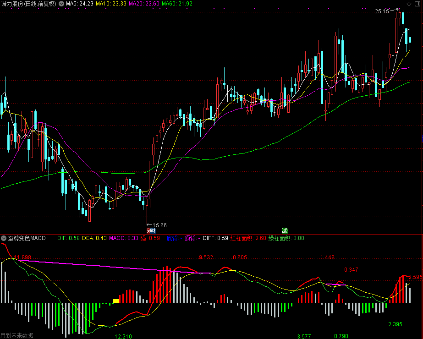Click the 顶背 divergence label

point(192,238)
